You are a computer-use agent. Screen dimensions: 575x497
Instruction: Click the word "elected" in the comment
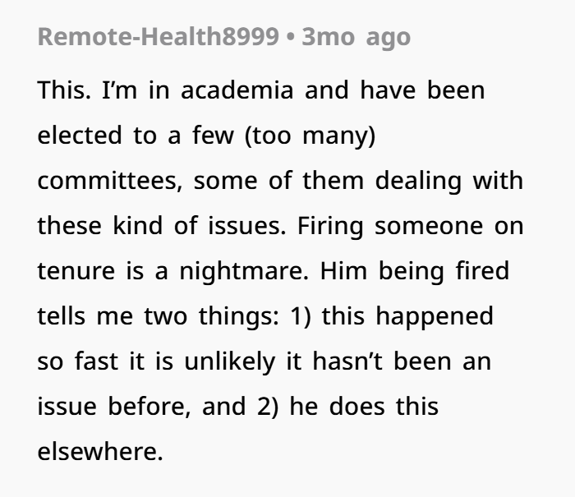pos(80,135)
